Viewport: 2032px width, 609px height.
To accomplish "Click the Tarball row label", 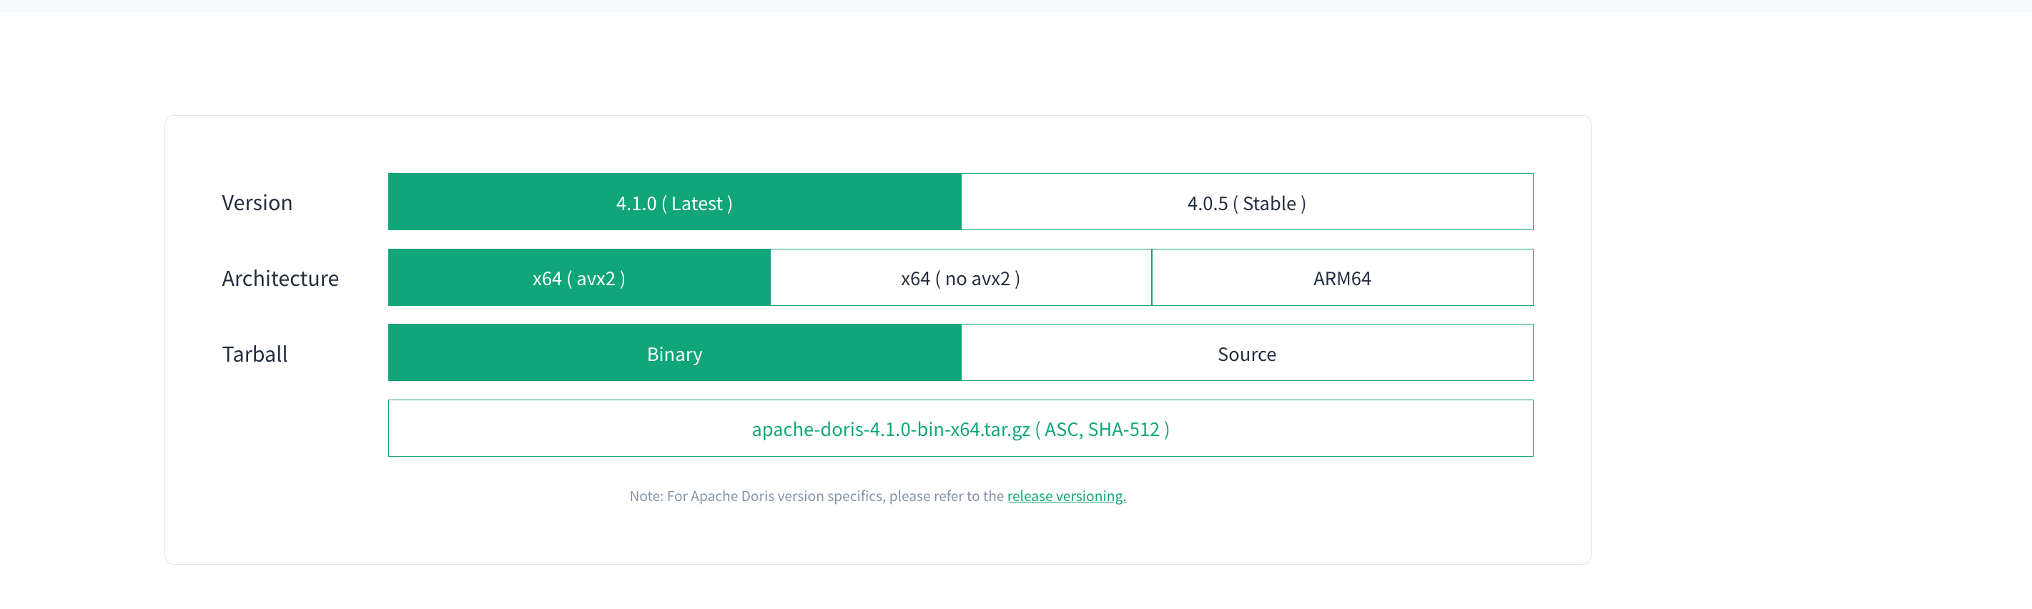I will (x=255, y=355).
